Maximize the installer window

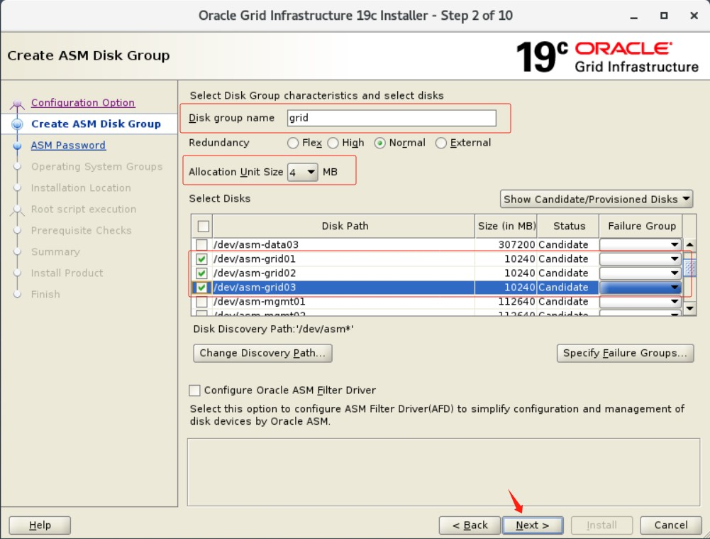coord(664,16)
